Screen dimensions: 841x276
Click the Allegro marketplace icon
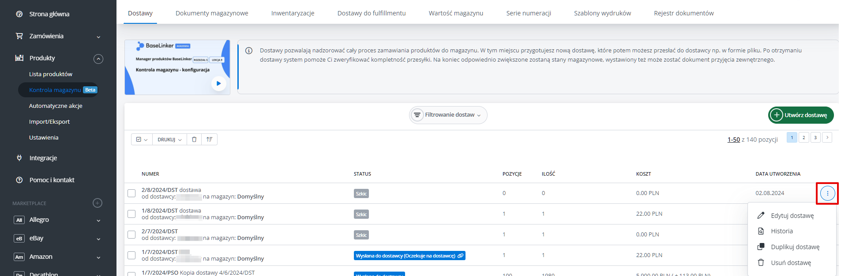(19, 220)
